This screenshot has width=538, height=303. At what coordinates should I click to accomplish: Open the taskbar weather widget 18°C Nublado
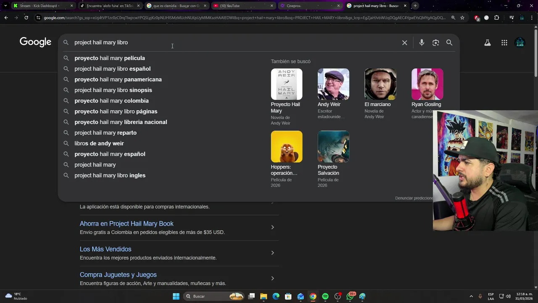click(x=16, y=296)
